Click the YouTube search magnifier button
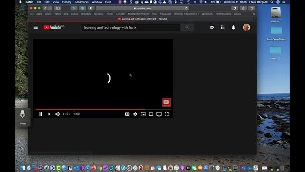Image resolution: width=305 pixels, height=172 pixels. click(x=187, y=28)
